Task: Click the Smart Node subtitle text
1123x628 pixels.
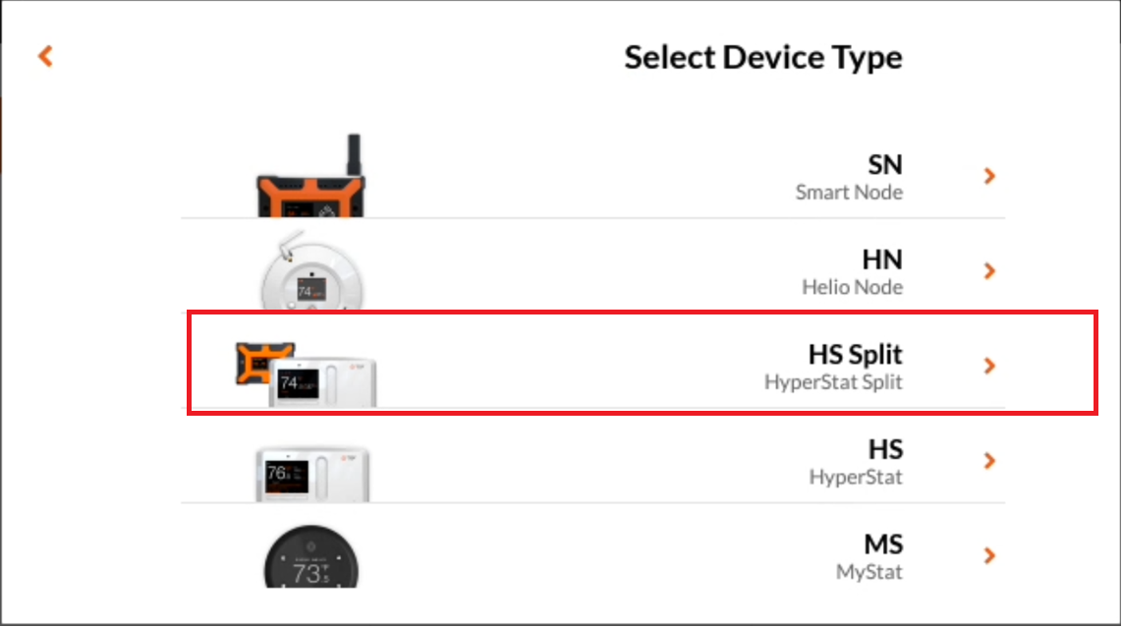Action: [x=848, y=193]
